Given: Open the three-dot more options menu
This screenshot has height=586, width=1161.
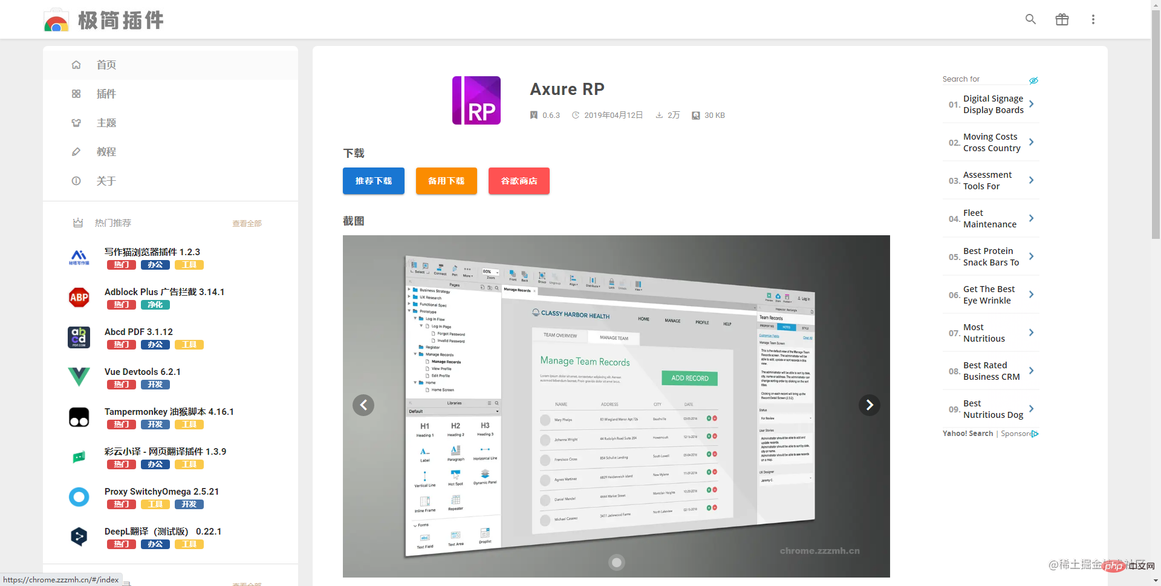Looking at the screenshot, I should pyautogui.click(x=1093, y=19).
